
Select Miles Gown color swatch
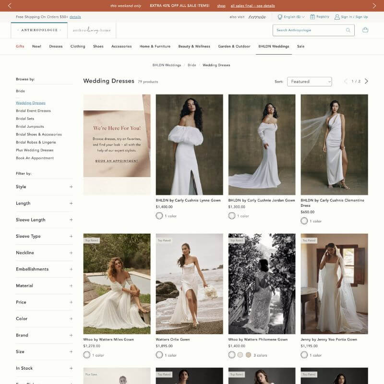(x=87, y=355)
